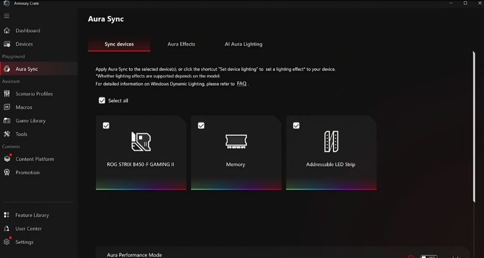Screen dimensions: 484x258
Task: Click the Game Library controller icon
Action: 7,121
